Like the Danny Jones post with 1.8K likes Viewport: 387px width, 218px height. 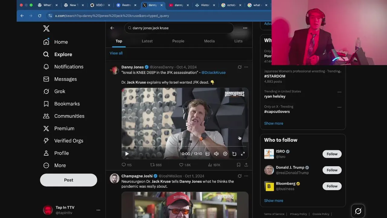(x=185, y=165)
